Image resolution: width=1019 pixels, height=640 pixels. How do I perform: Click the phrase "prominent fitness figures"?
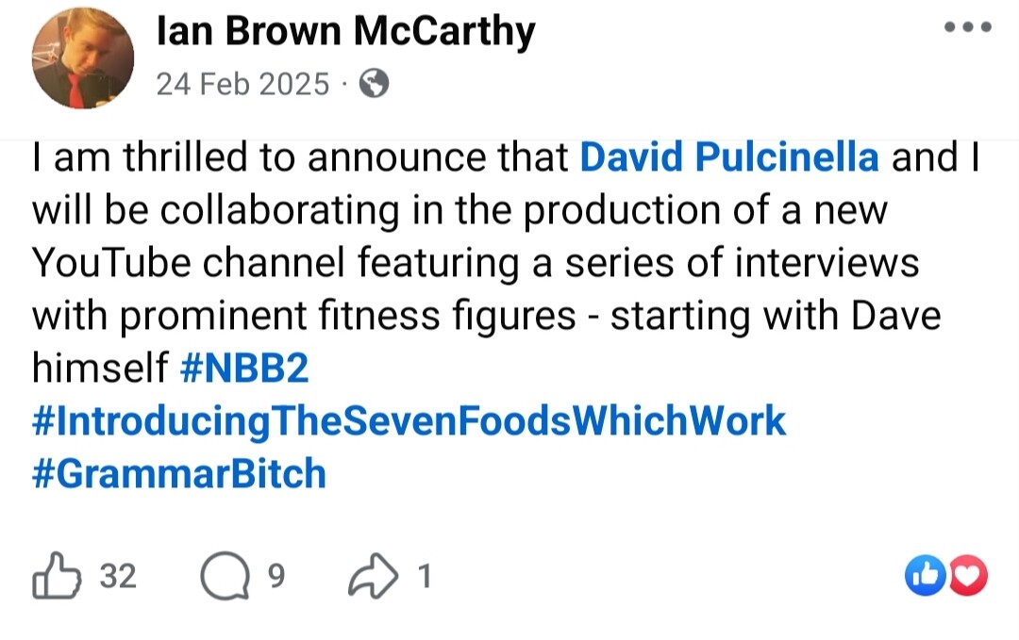tap(347, 316)
